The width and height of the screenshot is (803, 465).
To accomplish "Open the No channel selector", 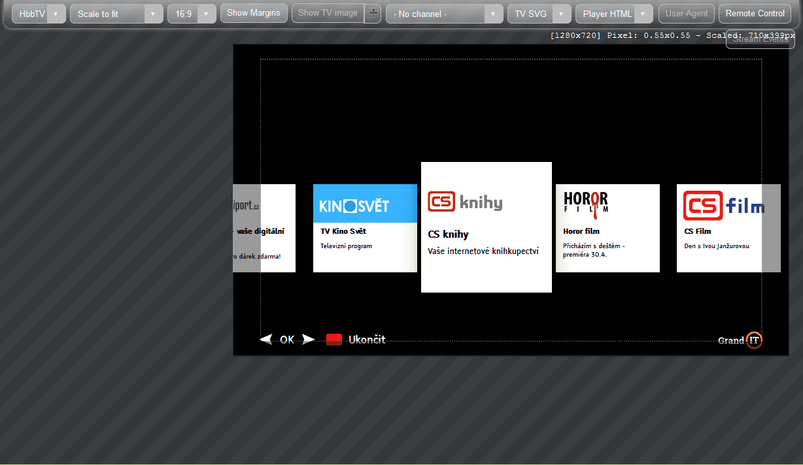I will (x=444, y=14).
